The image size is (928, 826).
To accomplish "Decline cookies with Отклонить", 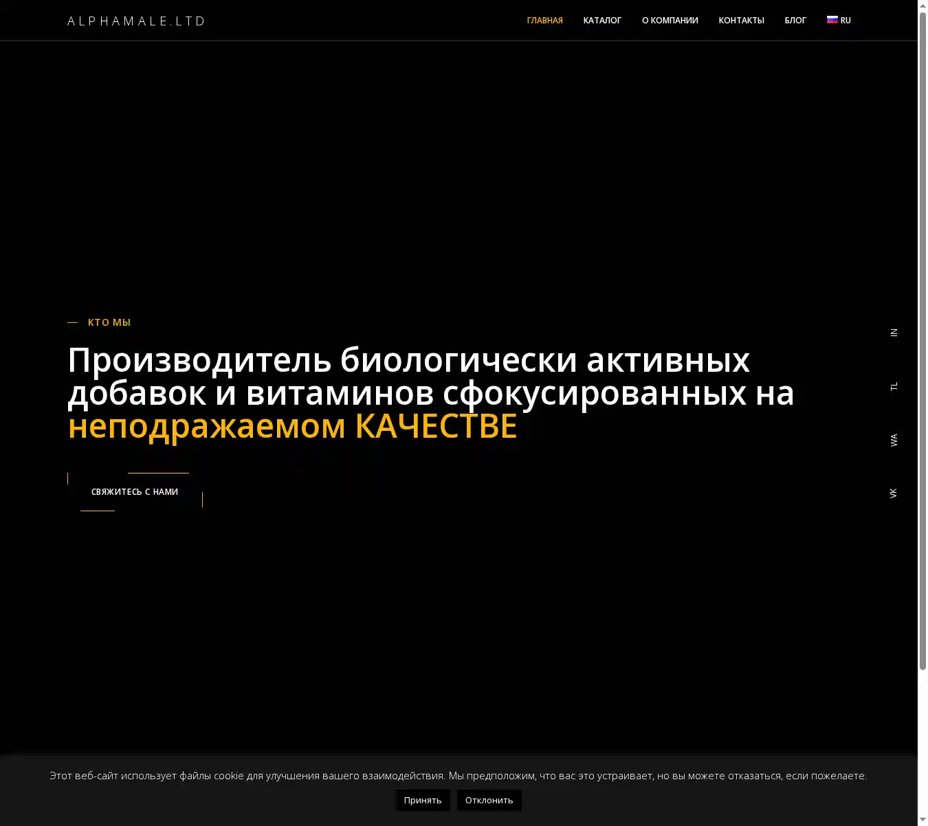I will [489, 800].
